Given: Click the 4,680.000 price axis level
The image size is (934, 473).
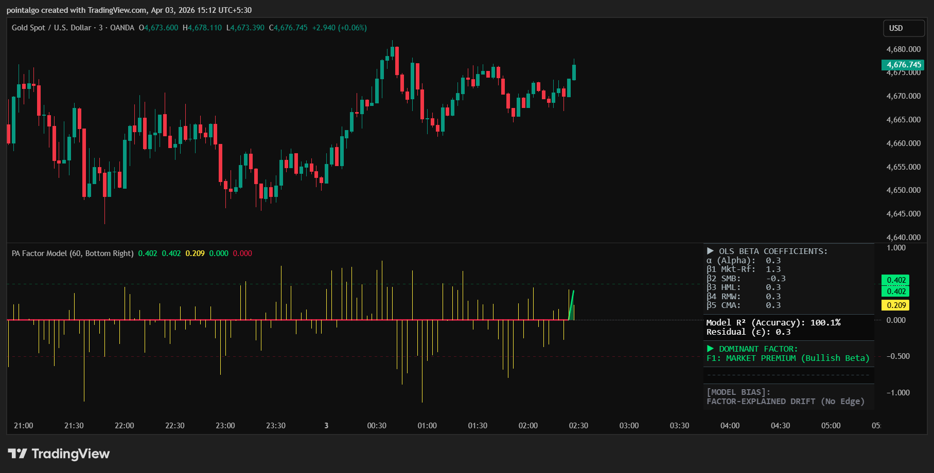Looking at the screenshot, I should (903, 49).
